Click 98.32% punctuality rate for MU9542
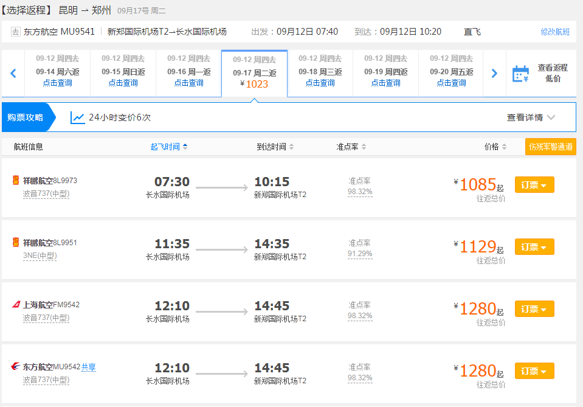The width and height of the screenshot is (583, 407). [360, 378]
